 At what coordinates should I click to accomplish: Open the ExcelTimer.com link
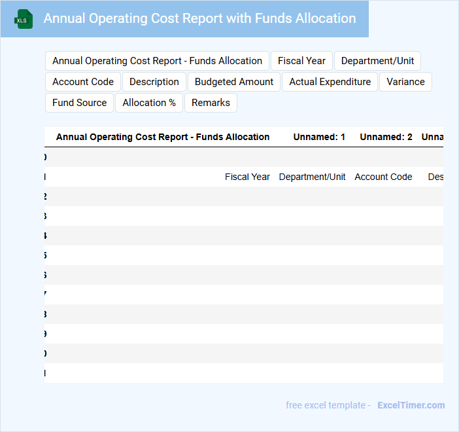point(411,405)
